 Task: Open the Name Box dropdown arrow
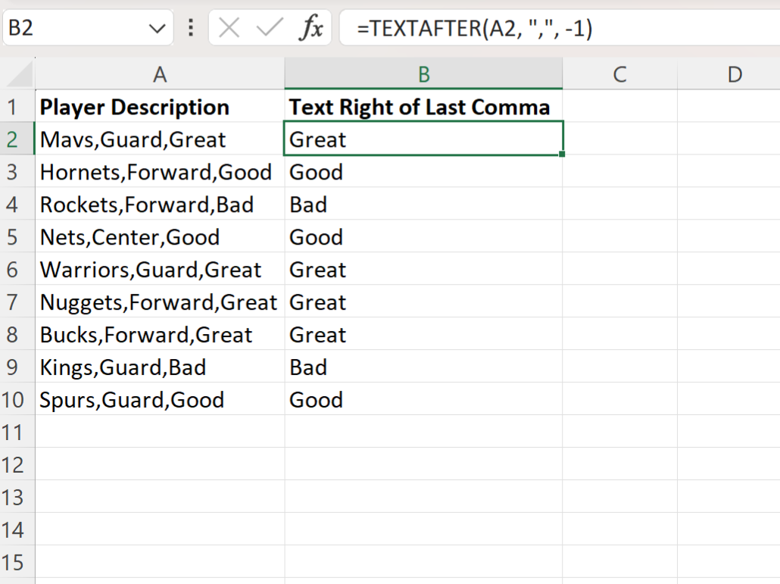[158, 28]
